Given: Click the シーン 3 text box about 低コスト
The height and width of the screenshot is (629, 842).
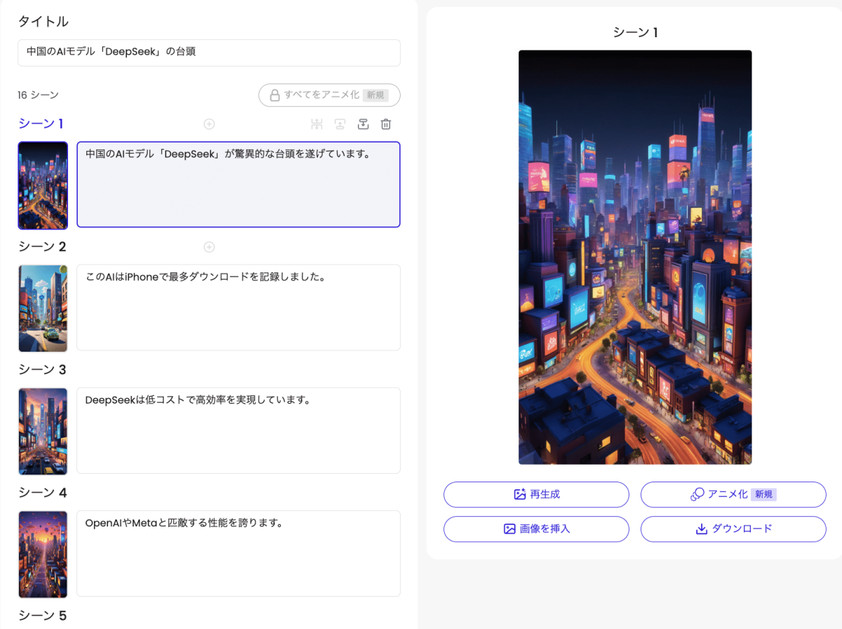Looking at the screenshot, I should (x=239, y=430).
